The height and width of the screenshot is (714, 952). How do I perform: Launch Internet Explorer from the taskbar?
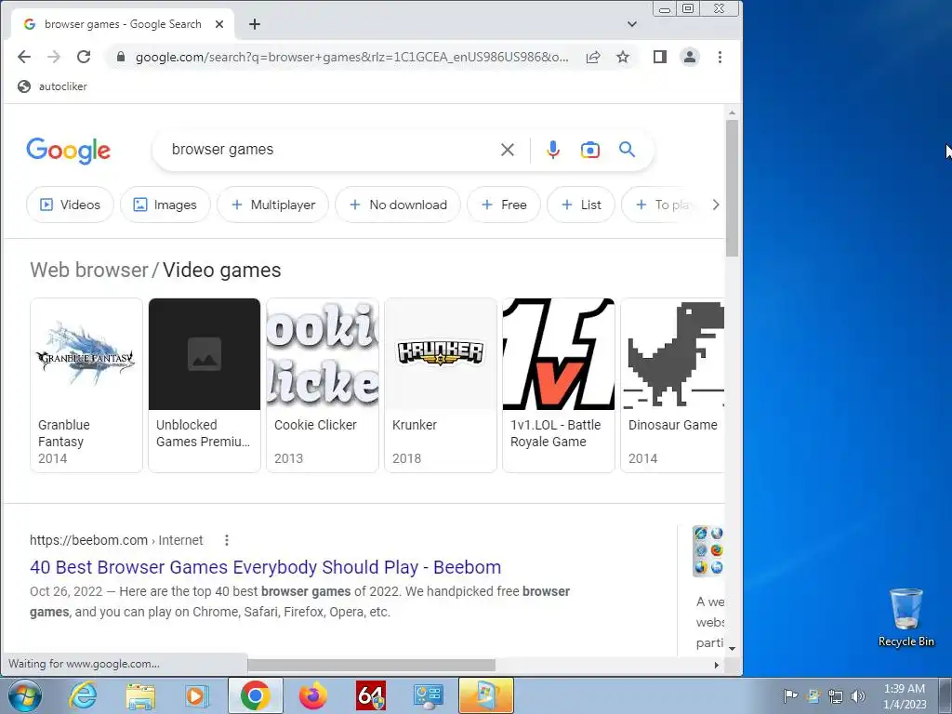[83, 695]
